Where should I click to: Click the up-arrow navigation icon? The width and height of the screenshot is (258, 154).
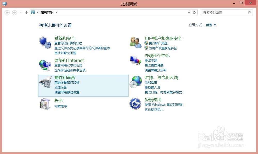pos(26,12)
